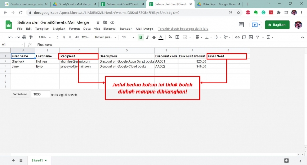307x165 pixels.
Task: Reload the page in browser
Action: (21, 12)
